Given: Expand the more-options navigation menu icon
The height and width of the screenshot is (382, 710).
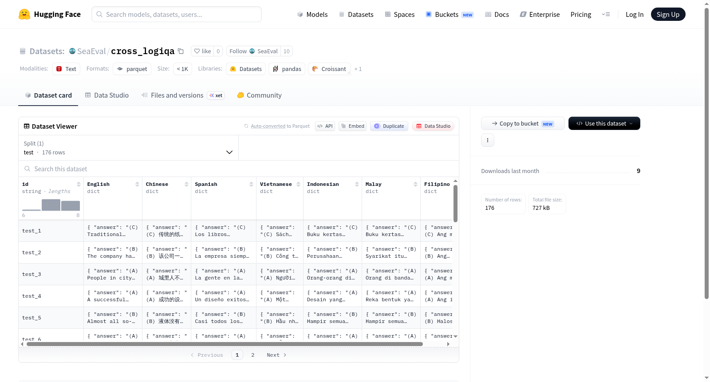Looking at the screenshot, I should pyautogui.click(x=606, y=14).
